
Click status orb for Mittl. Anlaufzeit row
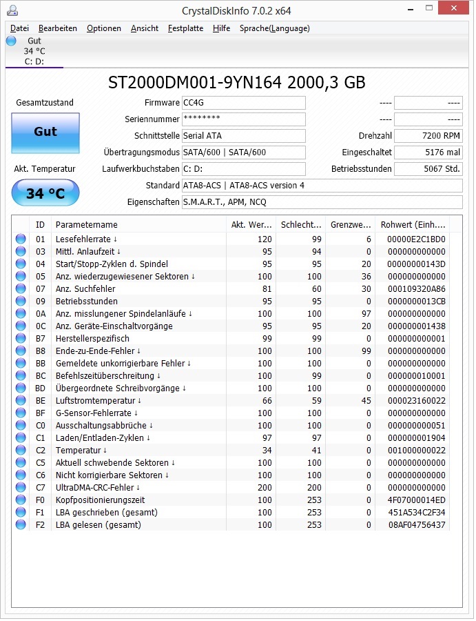click(x=21, y=251)
